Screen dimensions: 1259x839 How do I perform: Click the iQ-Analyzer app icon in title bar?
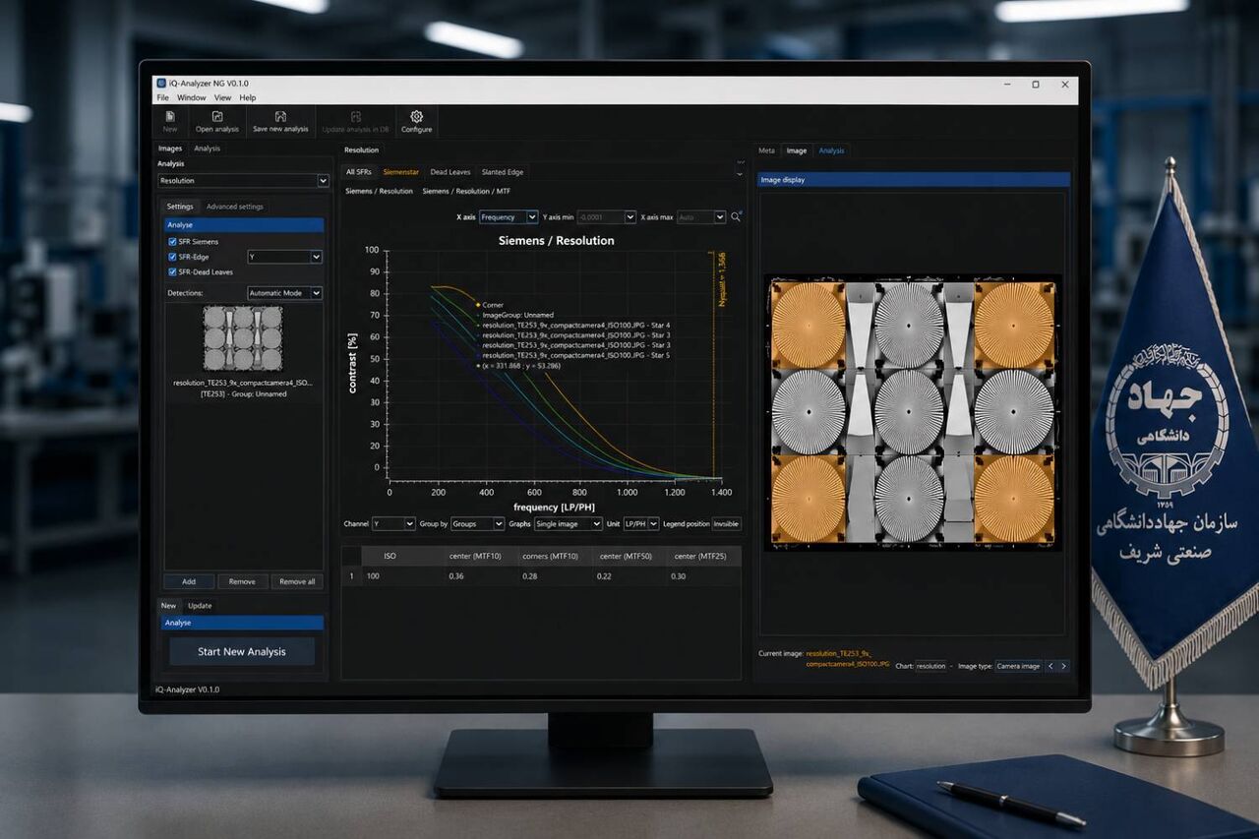coord(161,84)
